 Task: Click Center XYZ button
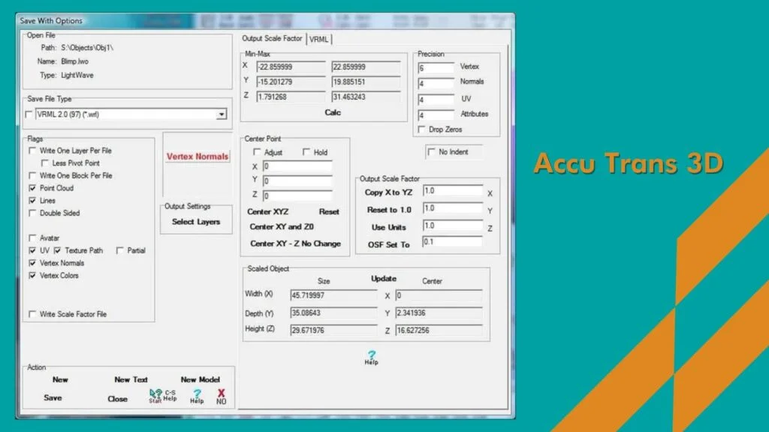268,211
